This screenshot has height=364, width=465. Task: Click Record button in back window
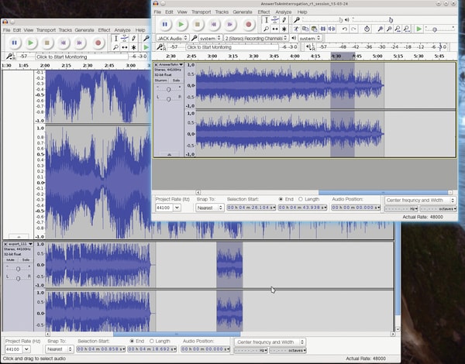click(98, 43)
